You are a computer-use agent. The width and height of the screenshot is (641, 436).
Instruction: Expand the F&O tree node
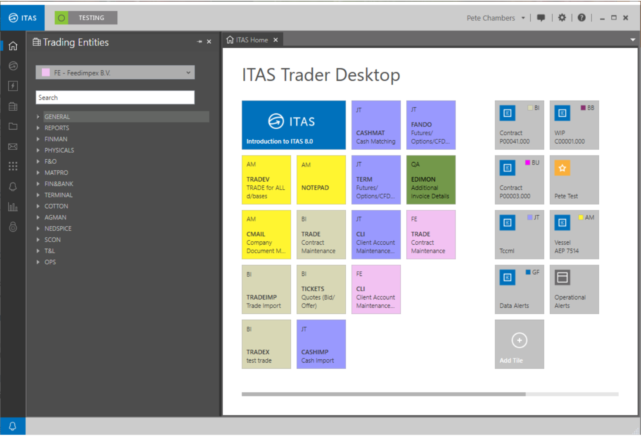pyautogui.click(x=38, y=161)
